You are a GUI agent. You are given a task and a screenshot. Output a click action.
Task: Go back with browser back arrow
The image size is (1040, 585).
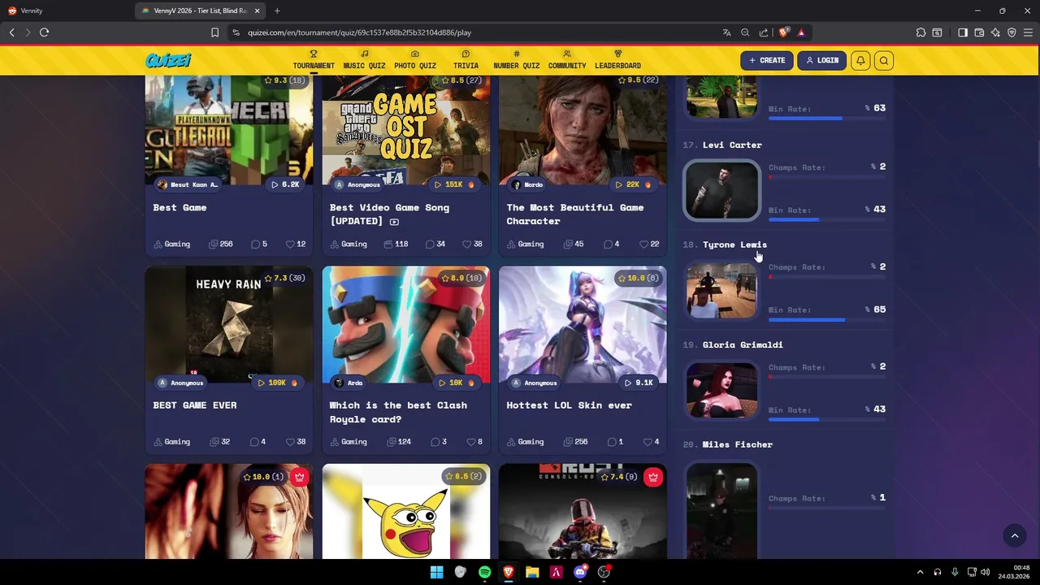pyautogui.click(x=11, y=32)
